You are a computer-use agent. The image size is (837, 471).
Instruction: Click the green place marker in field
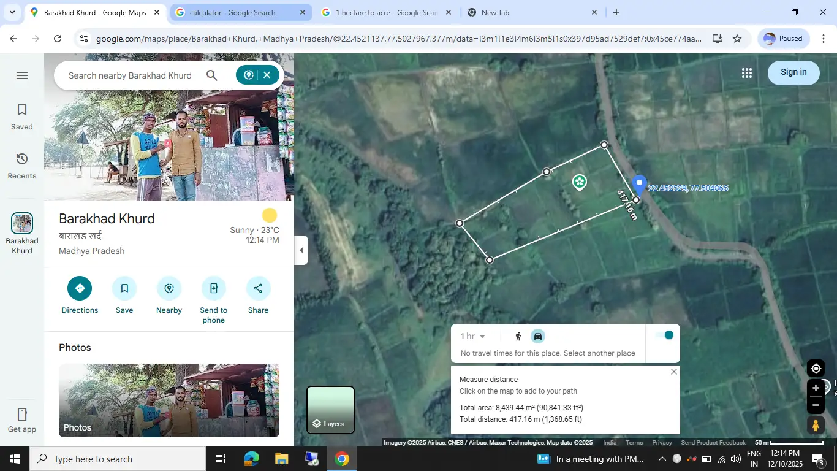[x=579, y=182]
